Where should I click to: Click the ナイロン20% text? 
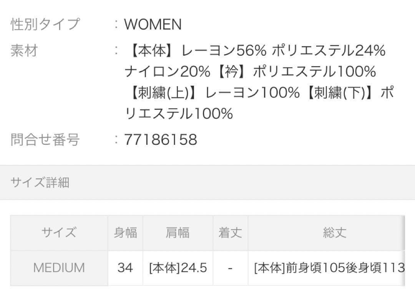(167, 72)
